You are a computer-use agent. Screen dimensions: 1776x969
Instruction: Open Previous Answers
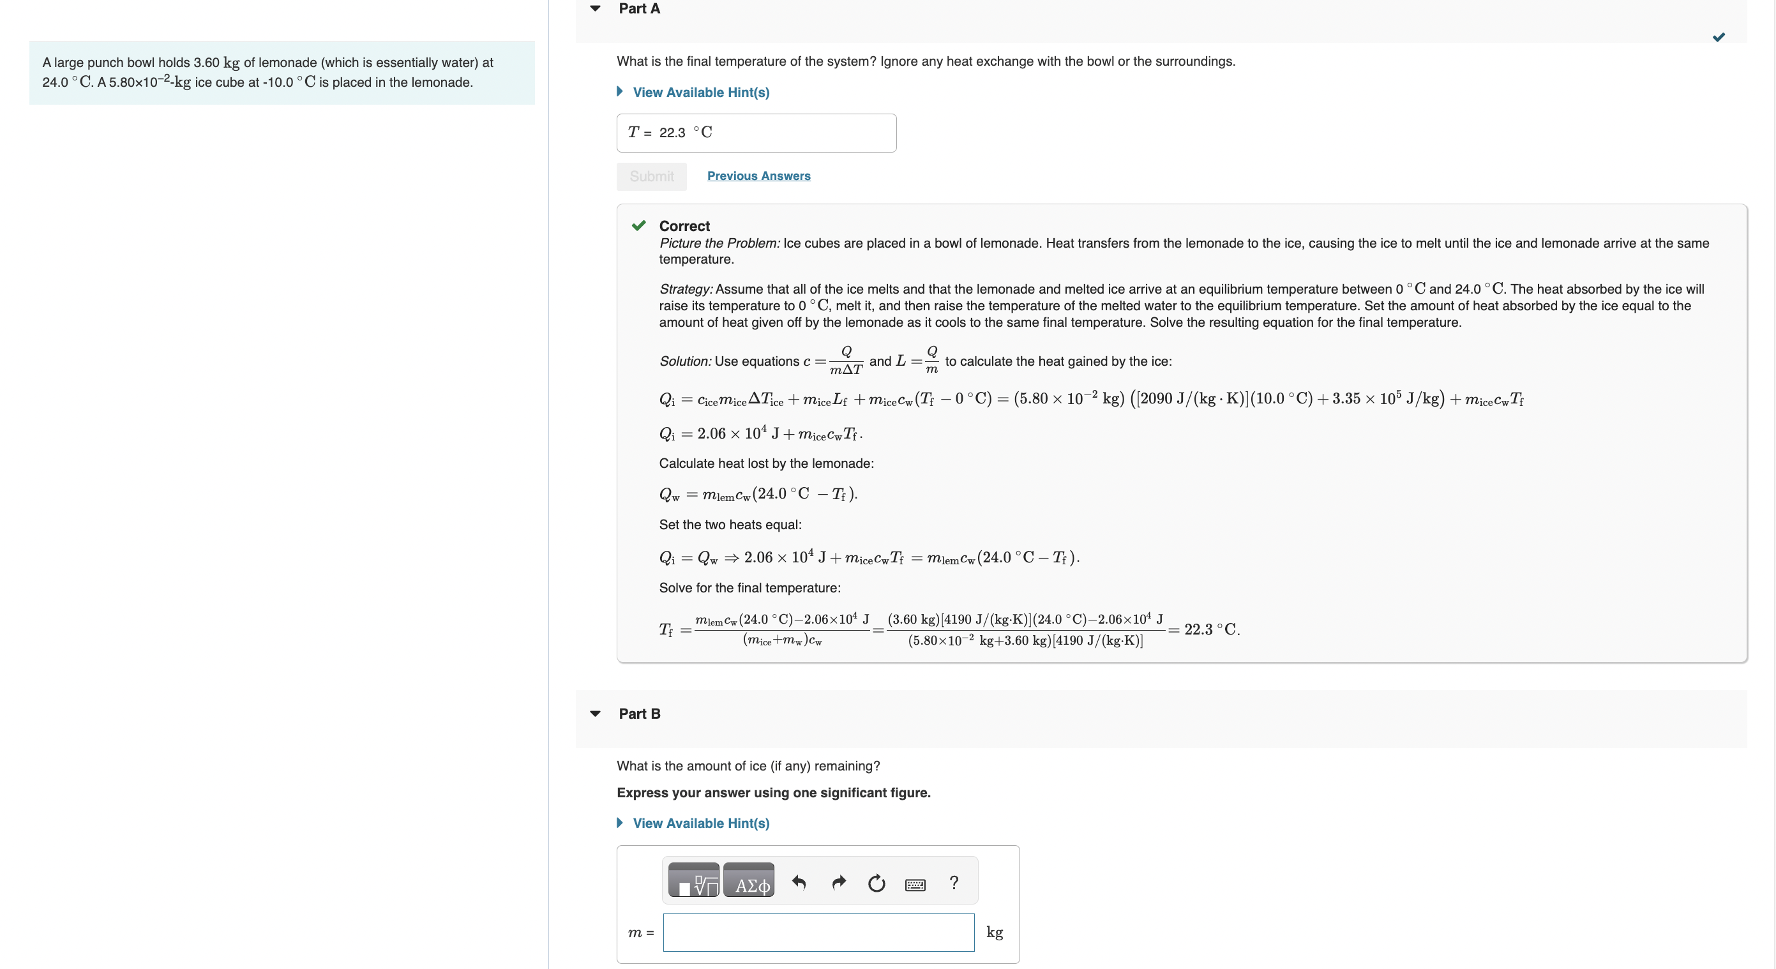(x=758, y=176)
